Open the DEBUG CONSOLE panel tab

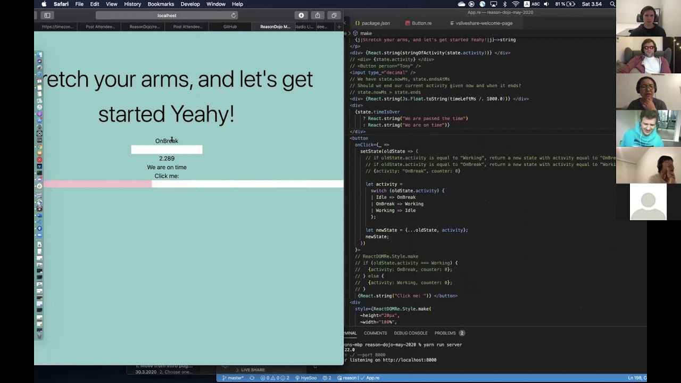(x=411, y=333)
